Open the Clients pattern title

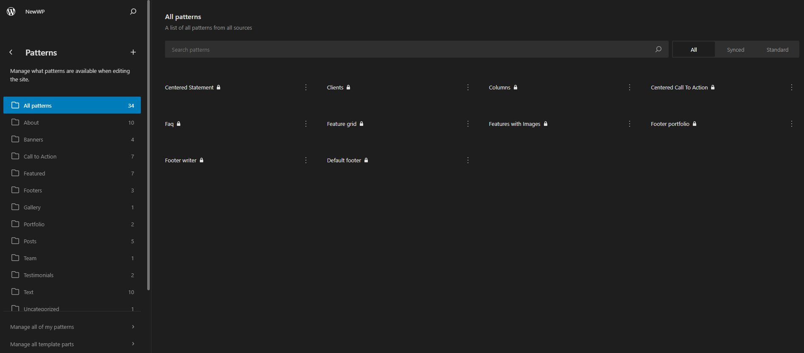(335, 87)
